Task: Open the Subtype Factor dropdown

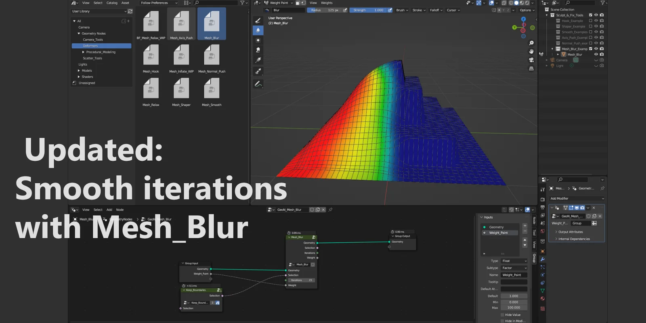Action: 514,268
